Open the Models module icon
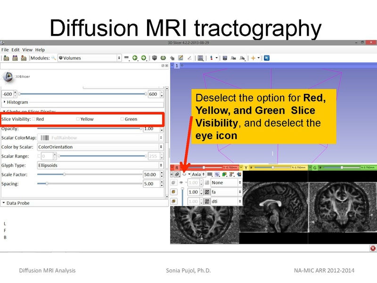Image resolution: width=377 pixels, height=283 pixels. [x=172, y=58]
